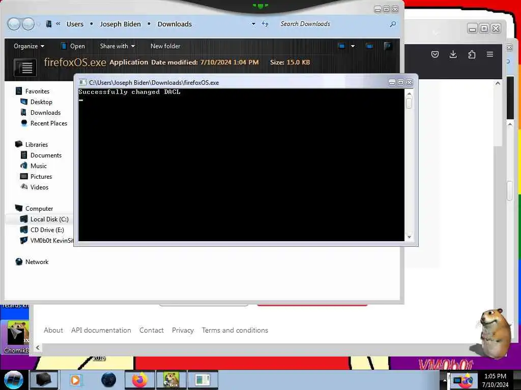This screenshot has width=521, height=390.
Task: Open the view options dropdown arrow
Action: (353, 46)
